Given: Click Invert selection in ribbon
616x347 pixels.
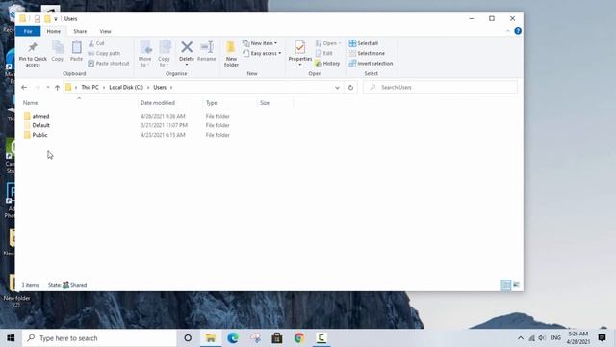Looking at the screenshot, I should pos(371,63).
